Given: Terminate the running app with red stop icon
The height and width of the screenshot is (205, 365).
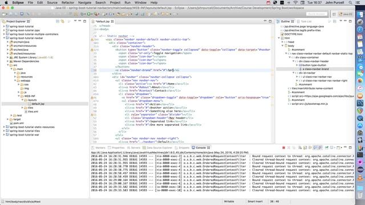Looking at the screenshot, I should [x=283, y=148].
